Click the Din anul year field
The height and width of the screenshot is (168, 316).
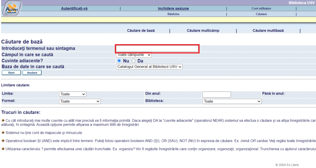216,94
